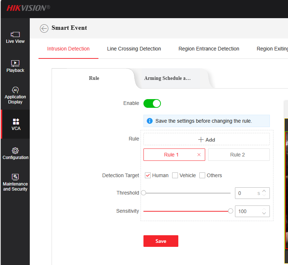Viewport: 288px width, 265px height.
Task: Click the Threshold value field
Action: (252, 193)
